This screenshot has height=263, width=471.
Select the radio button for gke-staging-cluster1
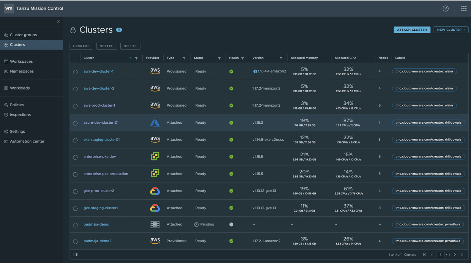(x=75, y=208)
